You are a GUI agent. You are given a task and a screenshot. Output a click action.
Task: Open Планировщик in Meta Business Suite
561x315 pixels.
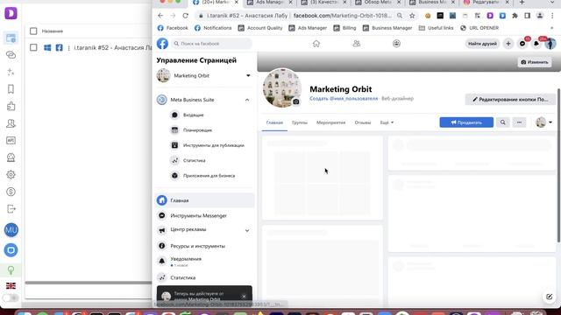(197, 130)
